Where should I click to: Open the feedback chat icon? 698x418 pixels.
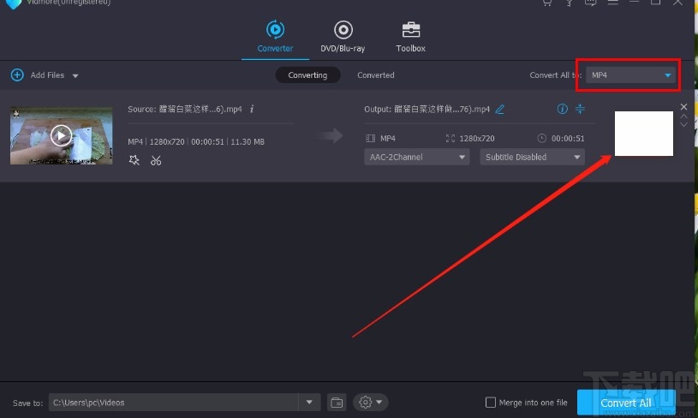click(591, 3)
